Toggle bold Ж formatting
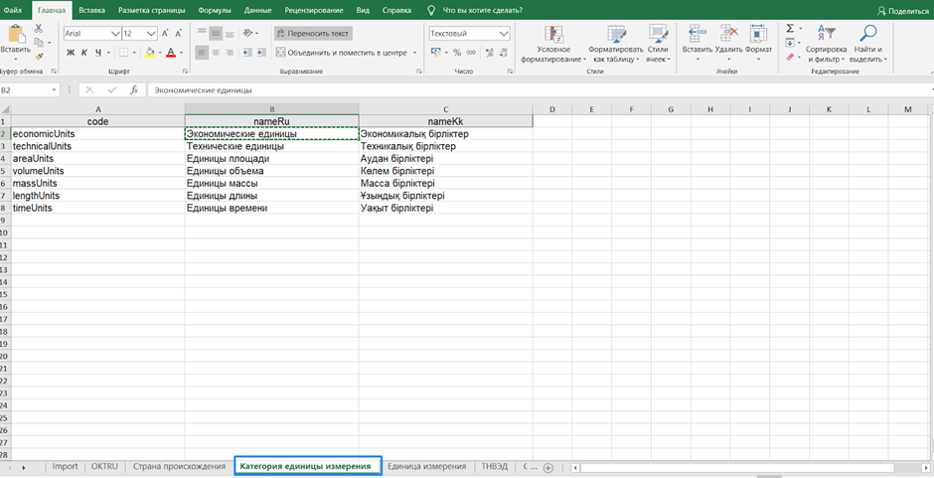 [71, 53]
